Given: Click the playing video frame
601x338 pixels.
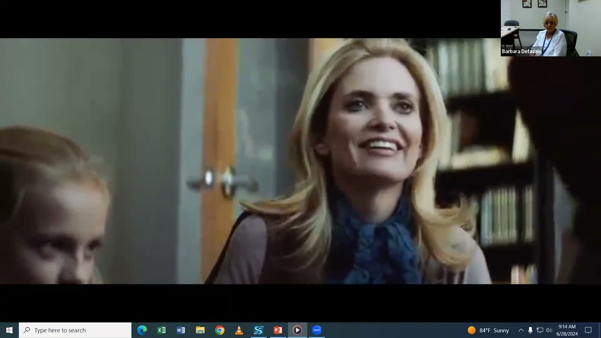Looking at the screenshot, I should click(300, 161).
